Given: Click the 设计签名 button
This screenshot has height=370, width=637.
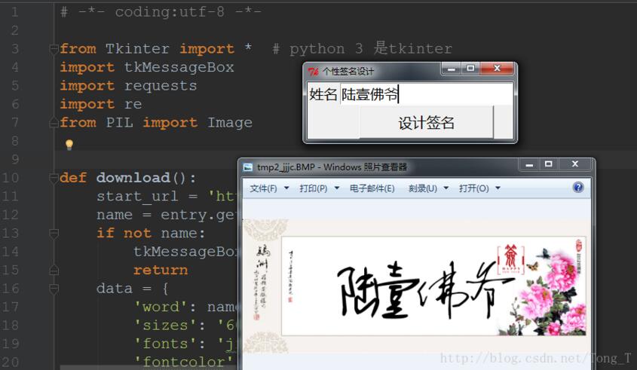Looking at the screenshot, I should pos(426,123).
